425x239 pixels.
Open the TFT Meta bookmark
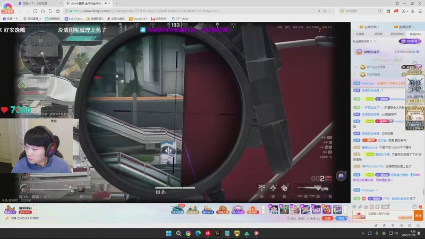click(x=180, y=19)
